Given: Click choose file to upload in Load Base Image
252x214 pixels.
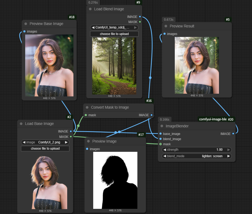Looking at the screenshot, I should coord(45,149).
